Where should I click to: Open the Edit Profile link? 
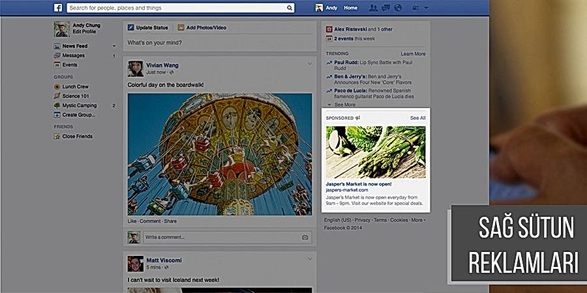85,32
